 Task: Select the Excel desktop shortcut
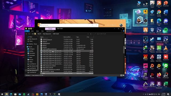click(166, 84)
